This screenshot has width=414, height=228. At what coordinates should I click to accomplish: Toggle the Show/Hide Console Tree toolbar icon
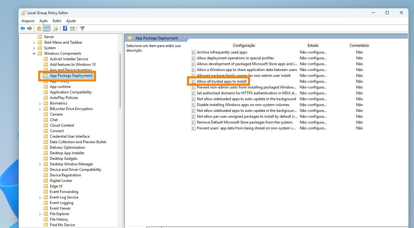[x=46, y=29]
